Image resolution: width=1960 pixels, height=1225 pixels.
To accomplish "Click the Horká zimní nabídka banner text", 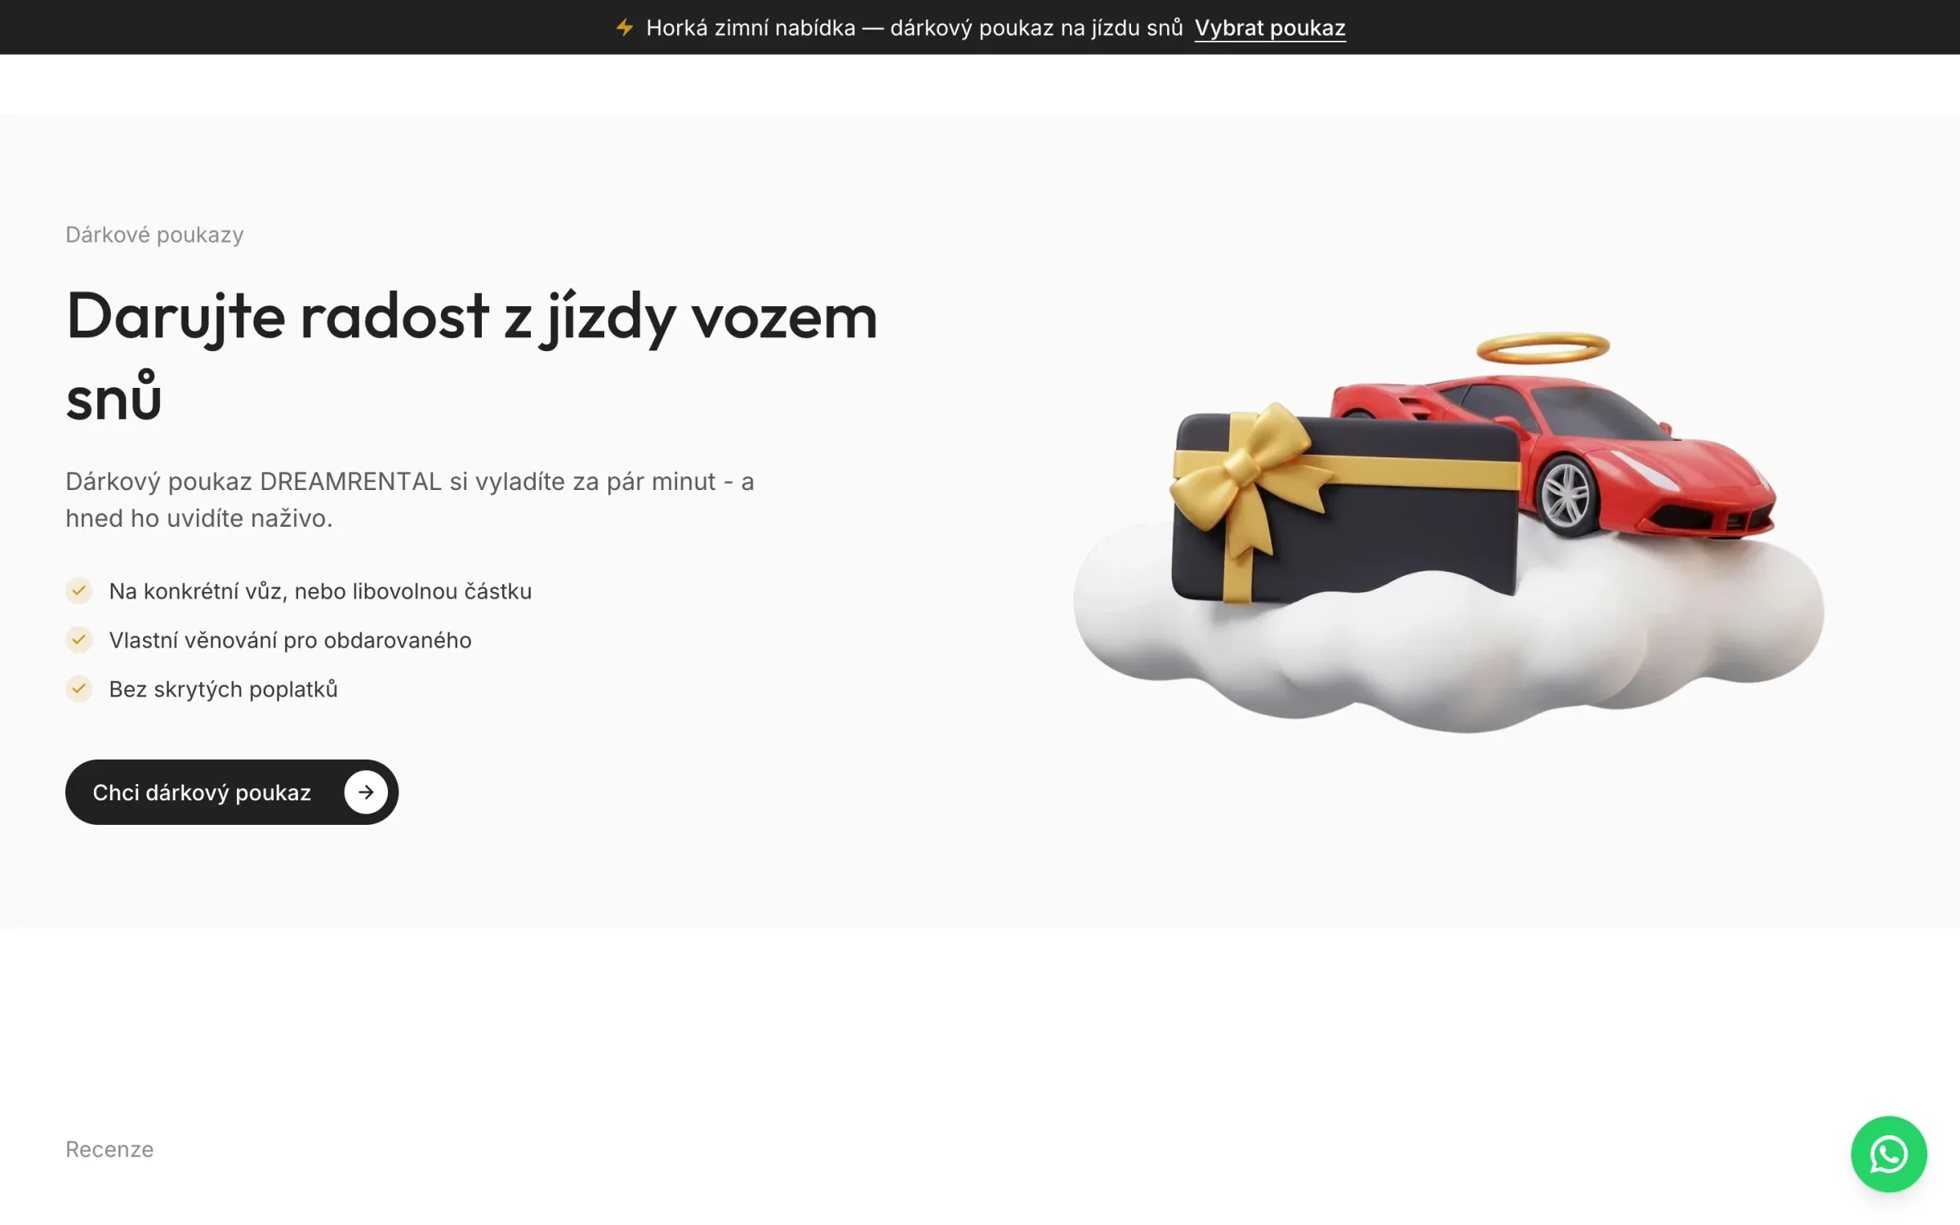I will pyautogui.click(x=915, y=28).
